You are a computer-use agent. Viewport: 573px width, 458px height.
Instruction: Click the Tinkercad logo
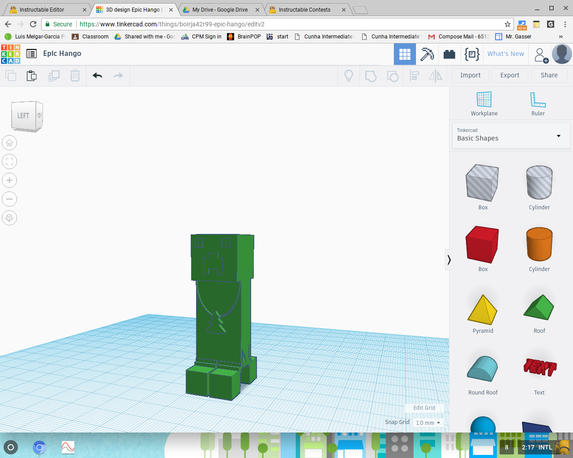11,54
